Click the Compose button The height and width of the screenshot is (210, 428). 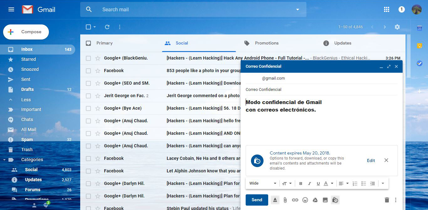click(x=26, y=32)
